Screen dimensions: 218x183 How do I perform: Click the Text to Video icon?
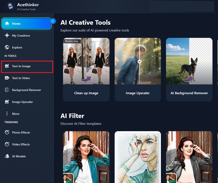point(7,78)
